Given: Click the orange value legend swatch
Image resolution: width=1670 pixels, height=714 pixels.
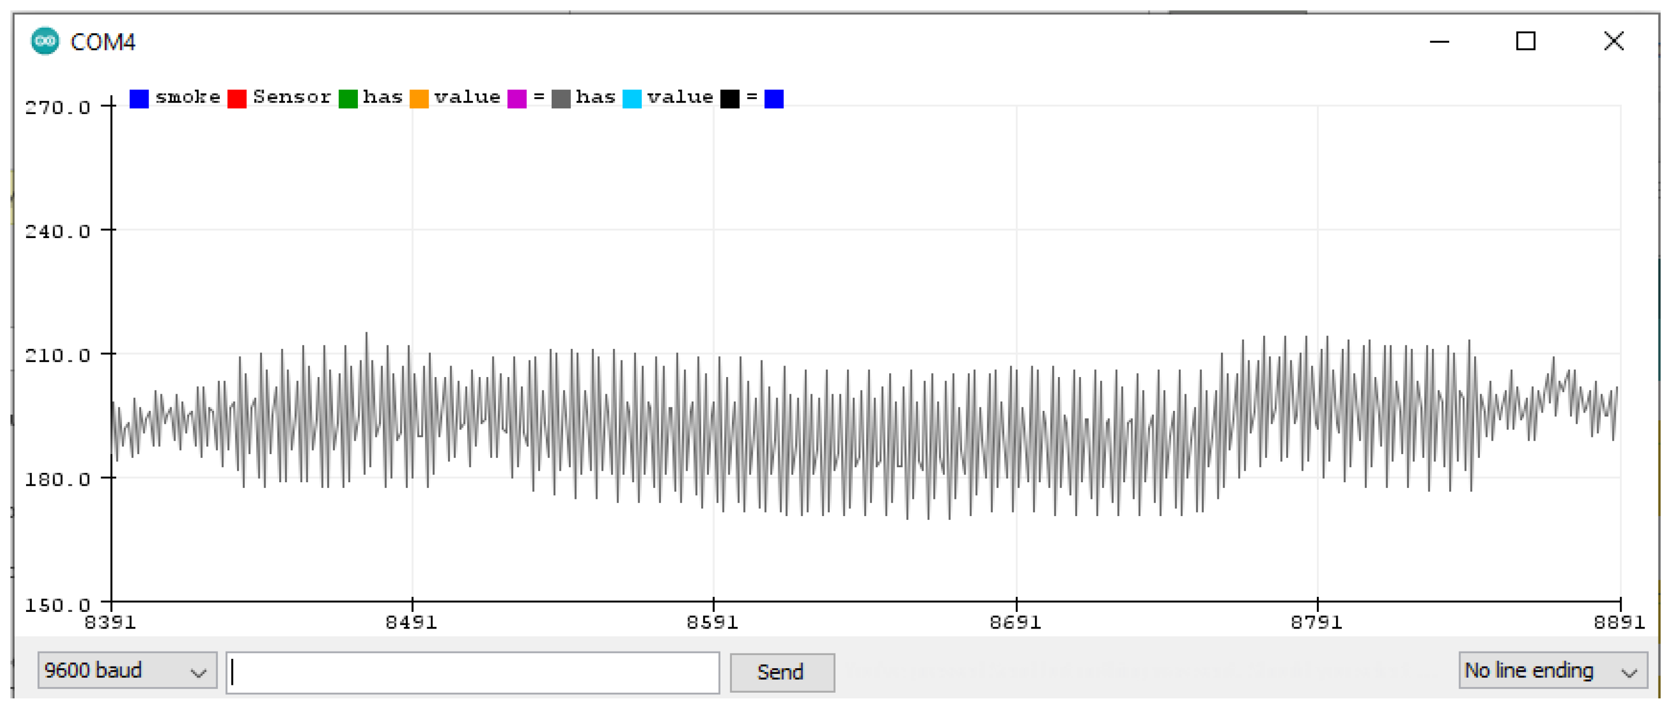Looking at the screenshot, I should click(x=419, y=98).
